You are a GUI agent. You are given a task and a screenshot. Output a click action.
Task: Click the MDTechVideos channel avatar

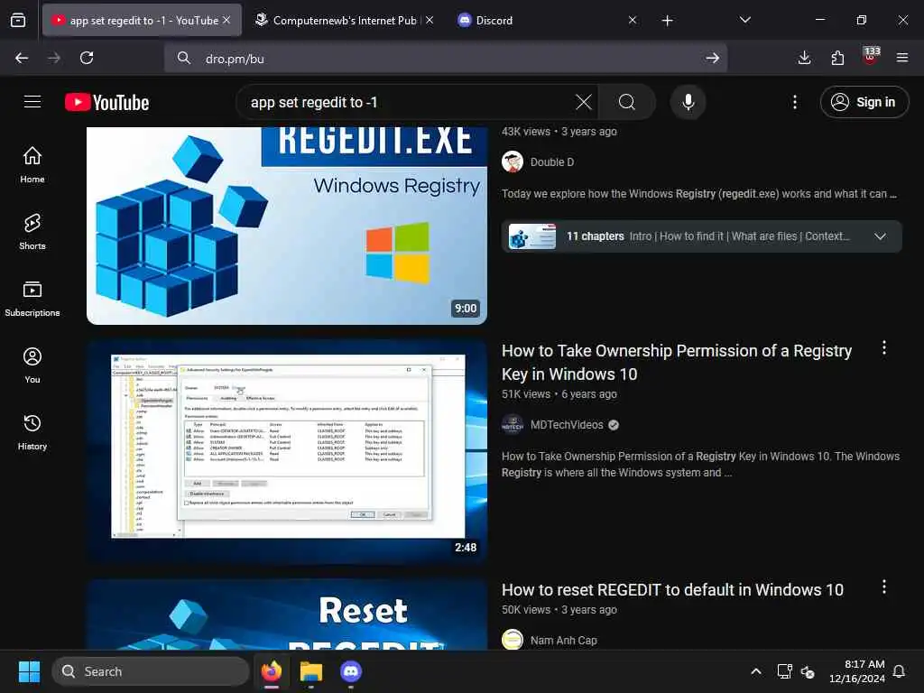coord(513,425)
